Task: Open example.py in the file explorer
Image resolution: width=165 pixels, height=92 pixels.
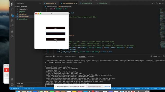Action: coord(22,14)
